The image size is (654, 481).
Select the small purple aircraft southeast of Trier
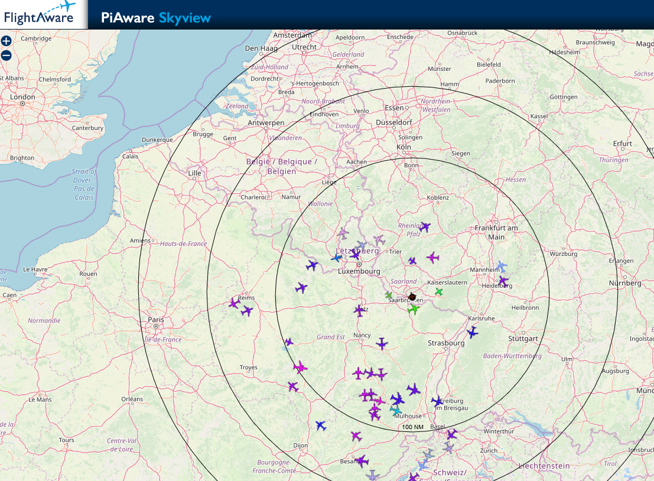click(x=412, y=261)
